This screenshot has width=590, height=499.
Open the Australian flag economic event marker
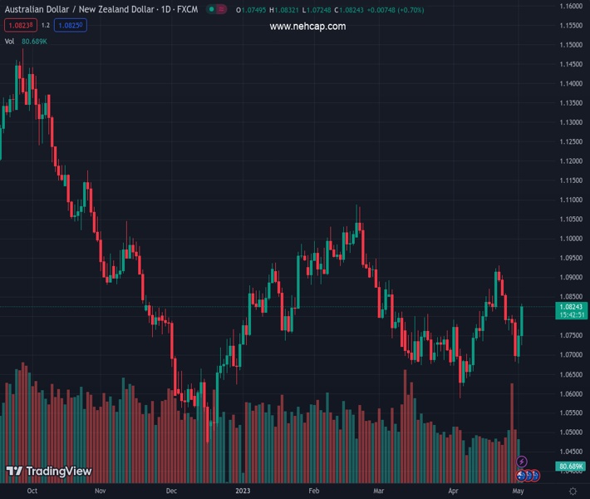pyautogui.click(x=521, y=476)
